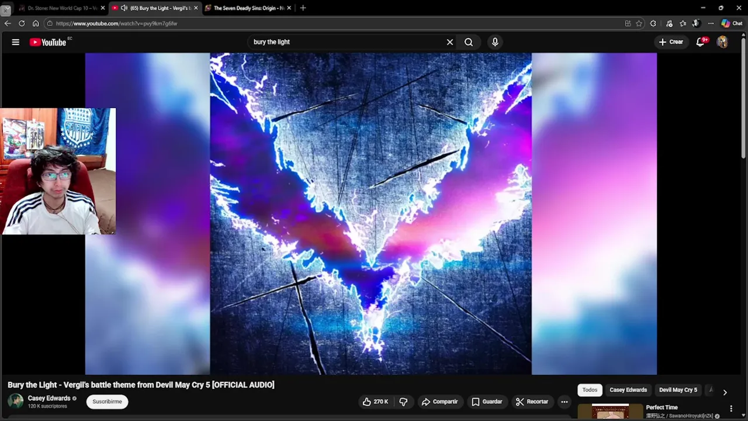Open options menu for Perfect Time video
This screenshot has height=421, width=748.
[x=730, y=409]
